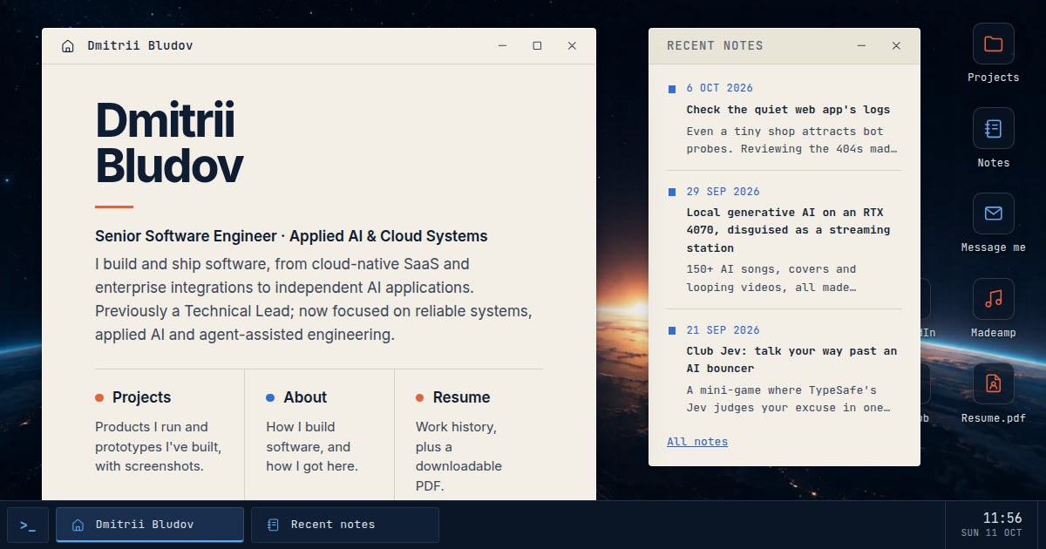The height and width of the screenshot is (549, 1046).
Task: Open the terminal launcher in the taskbar
Action: [x=28, y=525]
